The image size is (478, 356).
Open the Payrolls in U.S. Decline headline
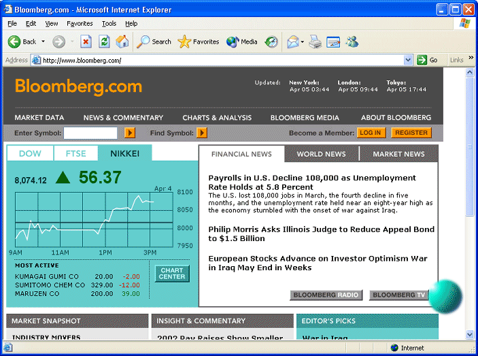coord(312,182)
